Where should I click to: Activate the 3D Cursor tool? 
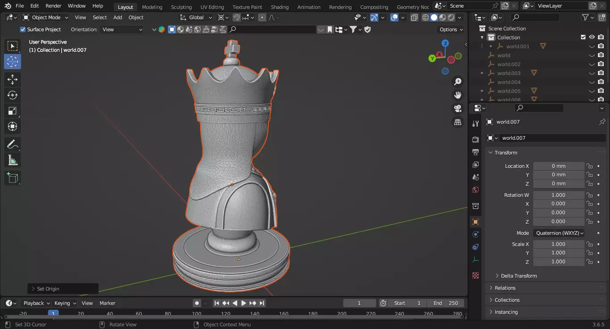click(13, 62)
